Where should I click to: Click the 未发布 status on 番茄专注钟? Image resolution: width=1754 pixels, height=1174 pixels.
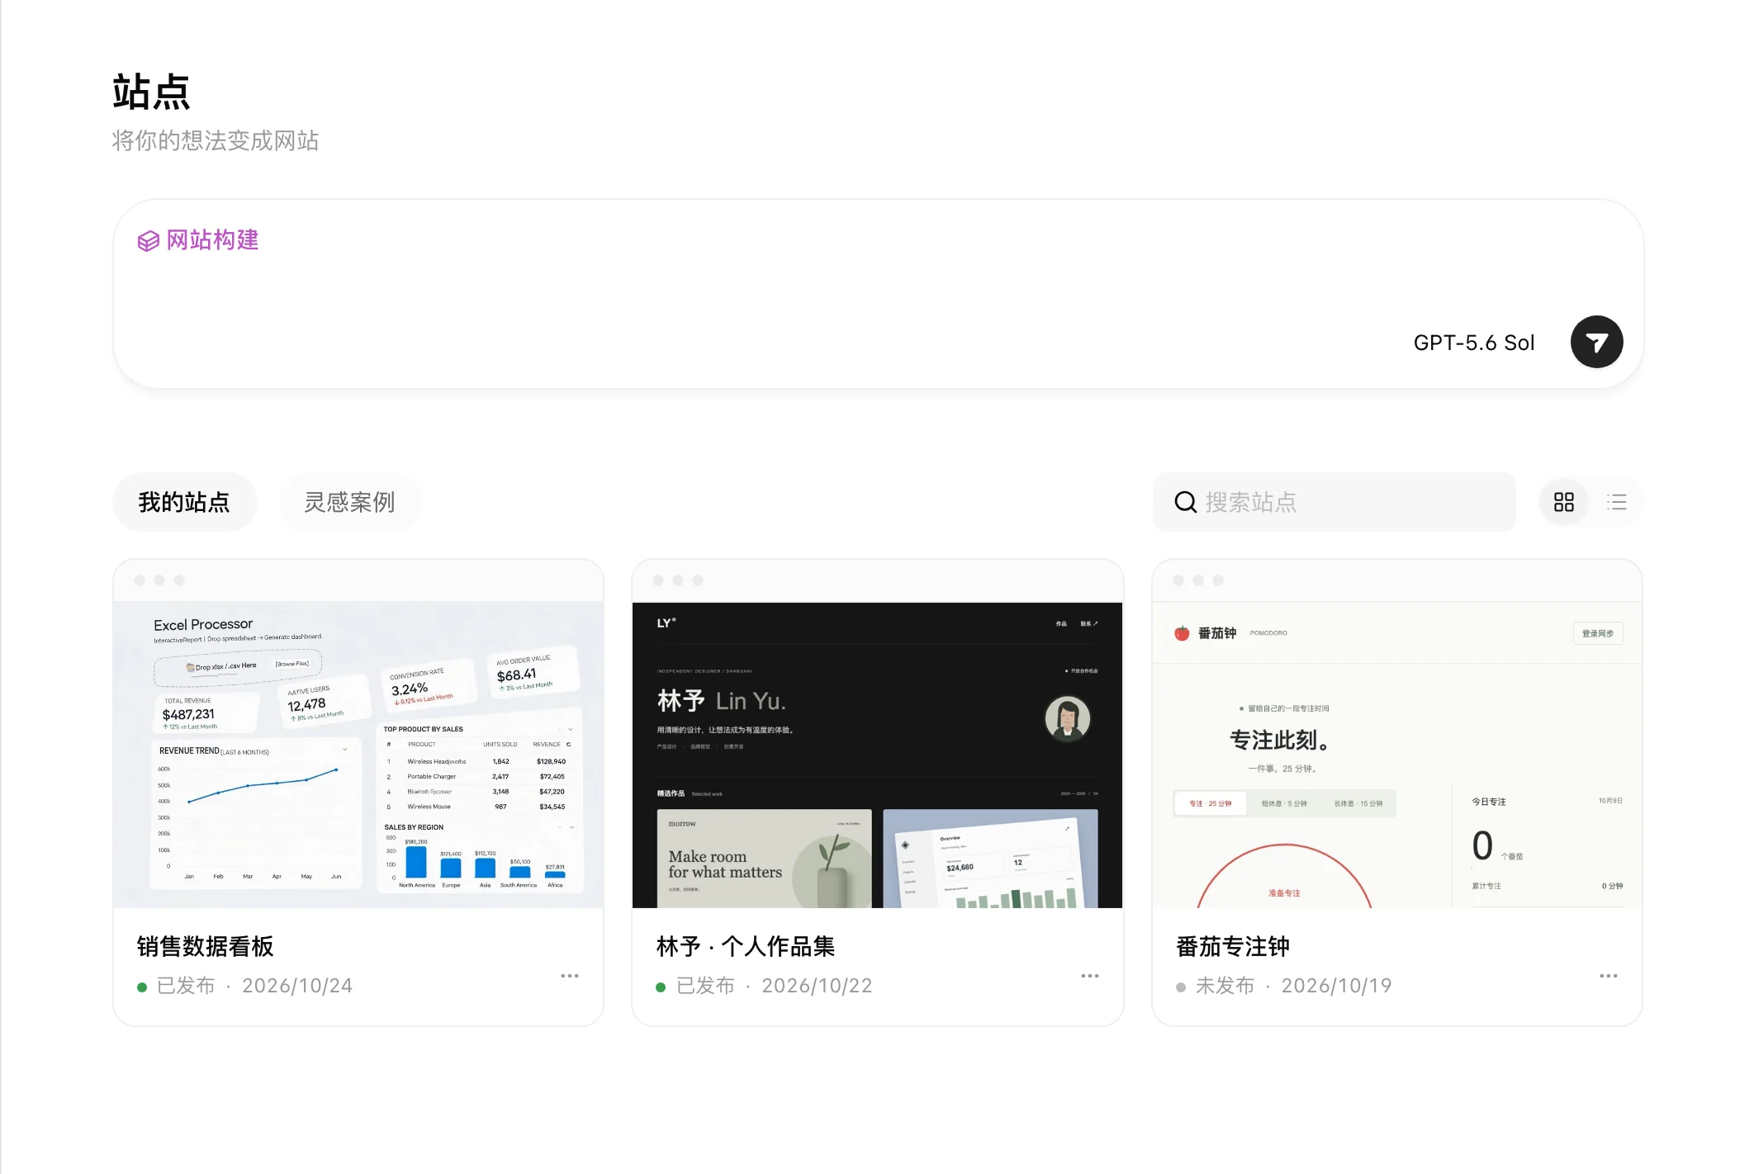1225,986
